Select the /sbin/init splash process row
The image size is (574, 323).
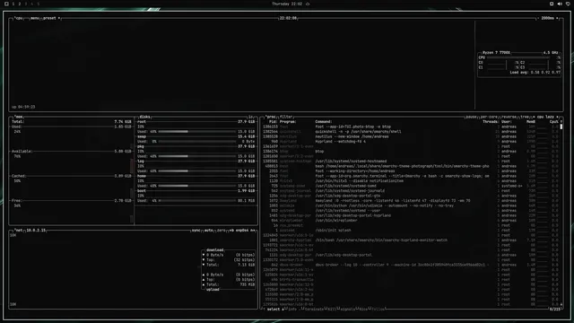click(x=410, y=231)
